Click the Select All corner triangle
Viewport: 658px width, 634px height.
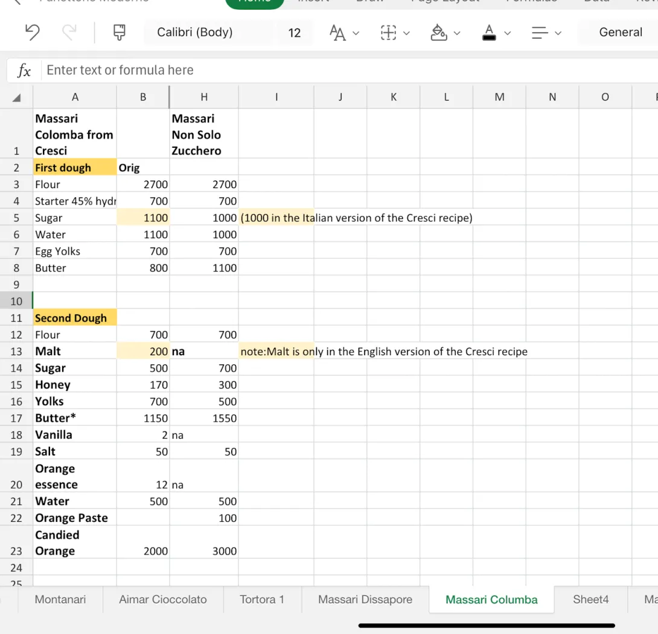coord(17,97)
